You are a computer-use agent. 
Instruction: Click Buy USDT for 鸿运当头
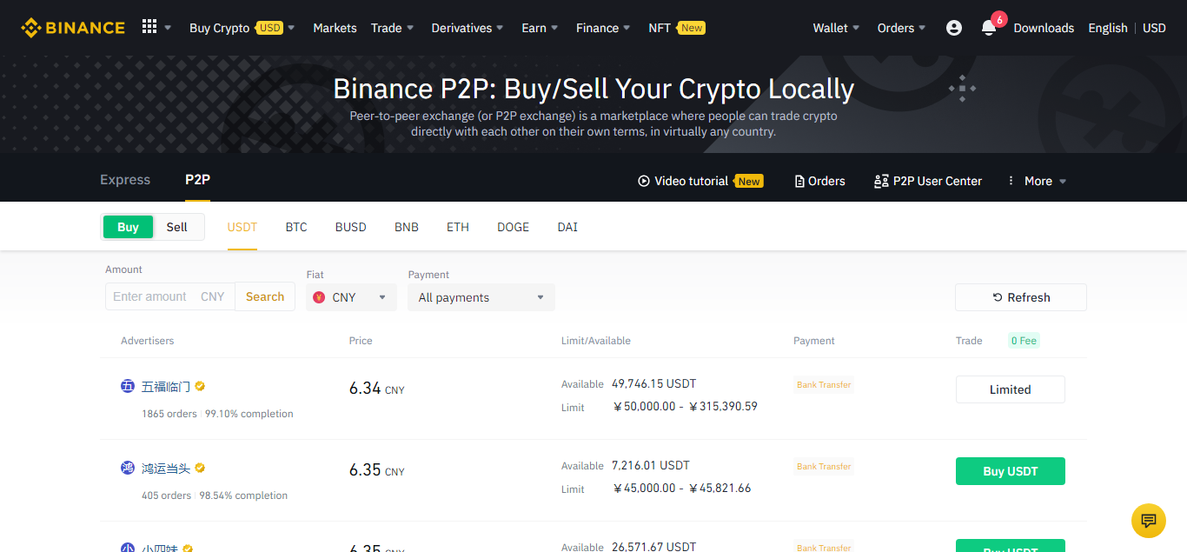click(x=1011, y=471)
